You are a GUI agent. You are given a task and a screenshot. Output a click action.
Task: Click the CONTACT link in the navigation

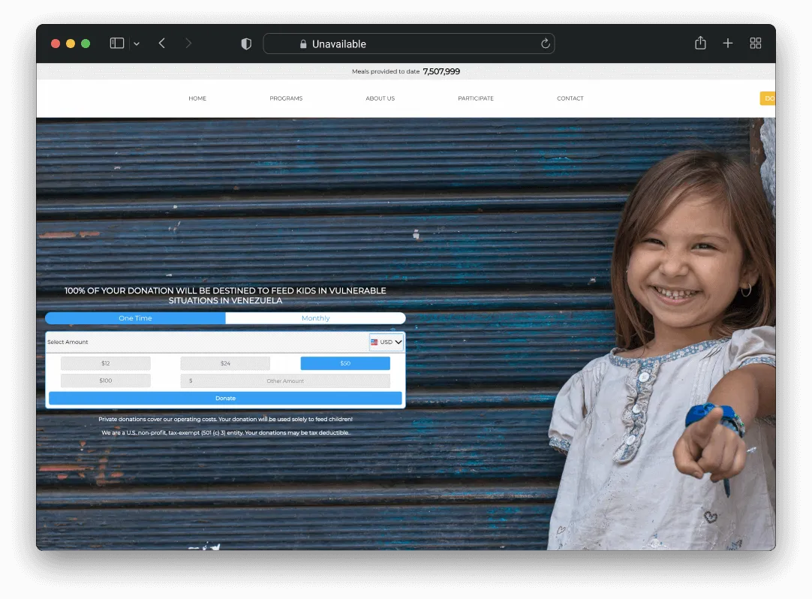(570, 98)
